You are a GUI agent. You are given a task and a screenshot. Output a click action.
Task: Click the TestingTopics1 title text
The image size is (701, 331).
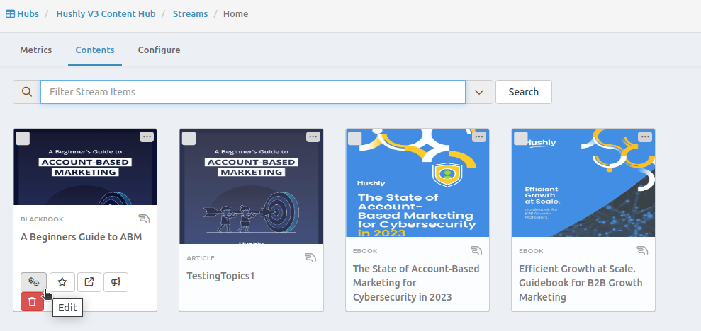[x=220, y=276]
